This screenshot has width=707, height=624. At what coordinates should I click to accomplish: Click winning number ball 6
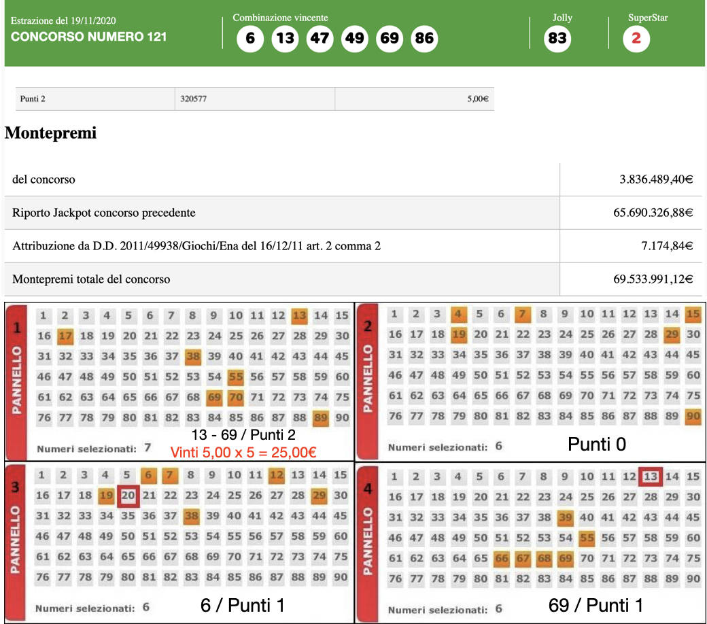click(250, 38)
